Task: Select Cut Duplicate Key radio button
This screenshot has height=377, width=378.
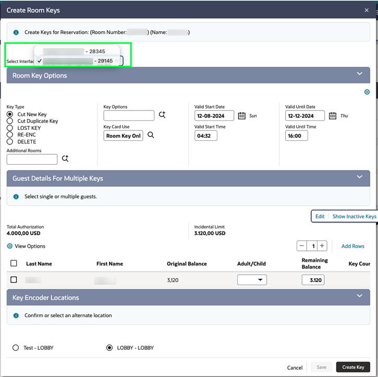Action: coord(10,121)
